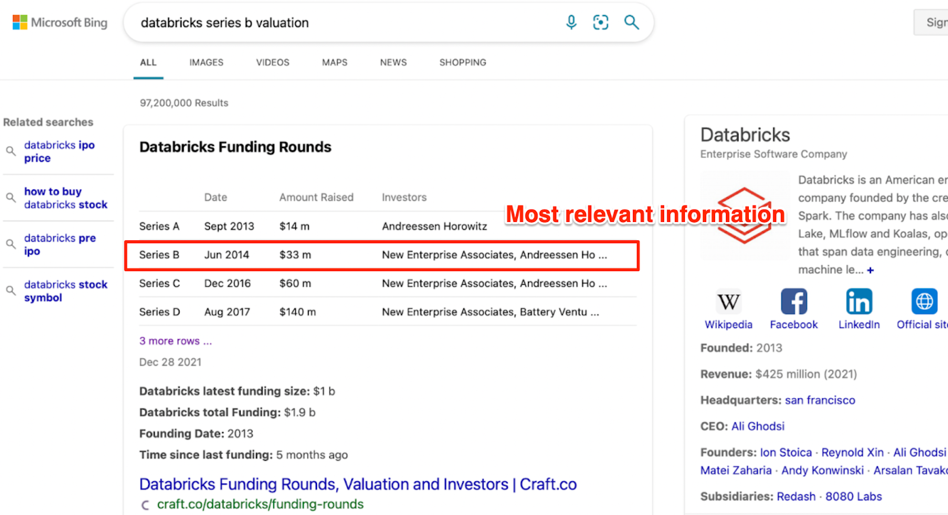Click the Investors column header
This screenshot has height=515, width=948.
(x=404, y=197)
